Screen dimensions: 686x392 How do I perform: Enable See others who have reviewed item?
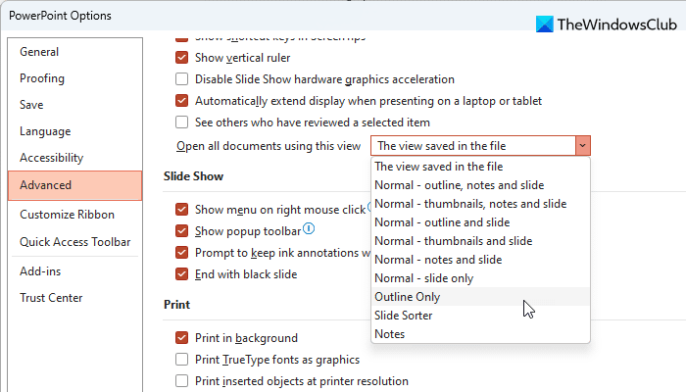click(x=181, y=122)
